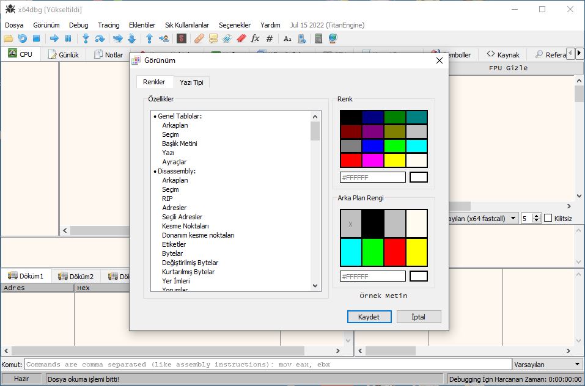Select Kesme Noktaları in the properties list

point(185,226)
